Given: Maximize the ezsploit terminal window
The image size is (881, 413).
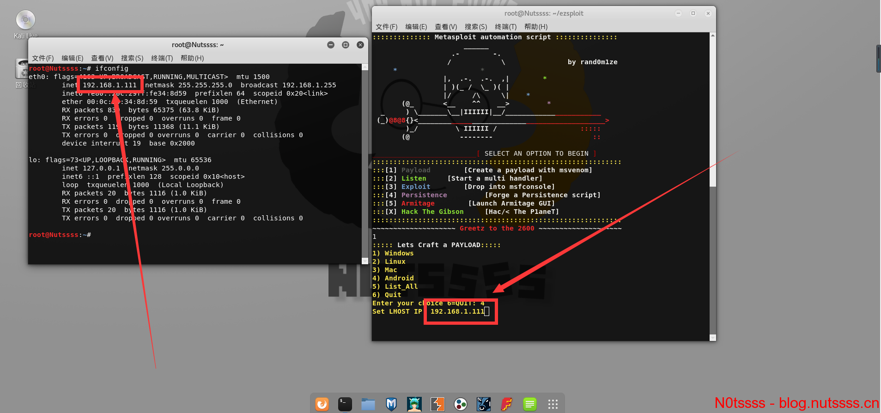Looking at the screenshot, I should [693, 13].
